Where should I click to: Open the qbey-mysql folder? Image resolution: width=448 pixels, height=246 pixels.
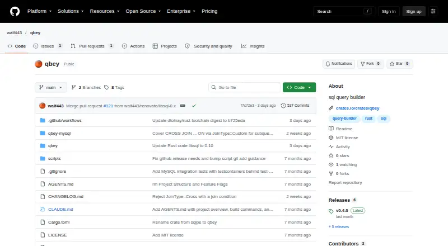click(59, 133)
